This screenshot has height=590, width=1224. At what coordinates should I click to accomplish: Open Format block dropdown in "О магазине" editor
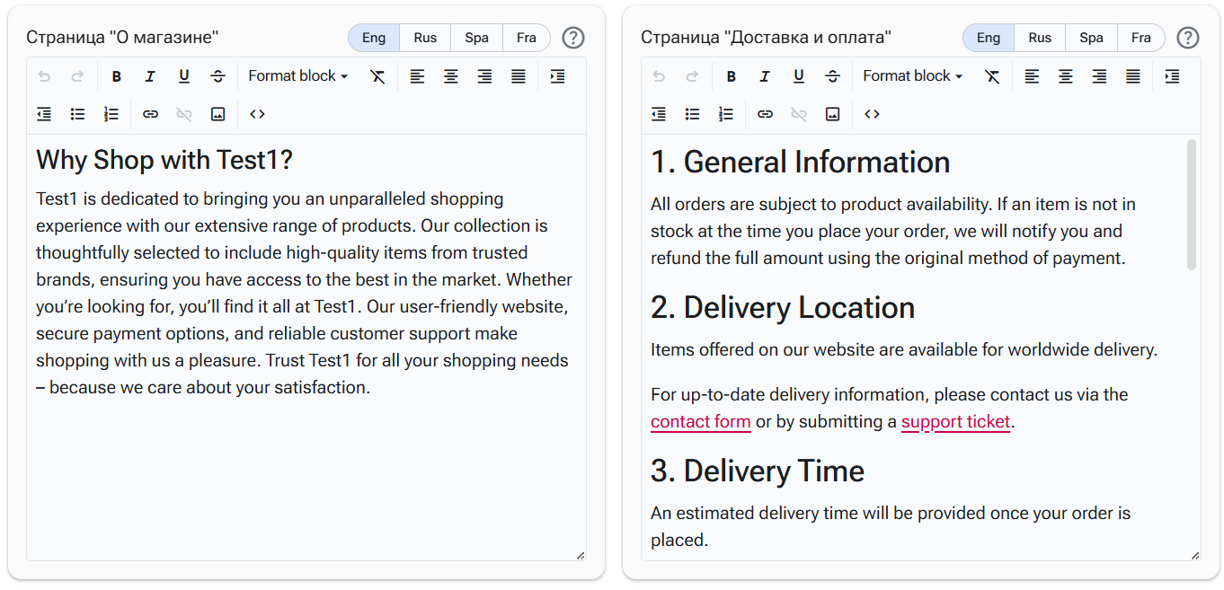point(297,76)
